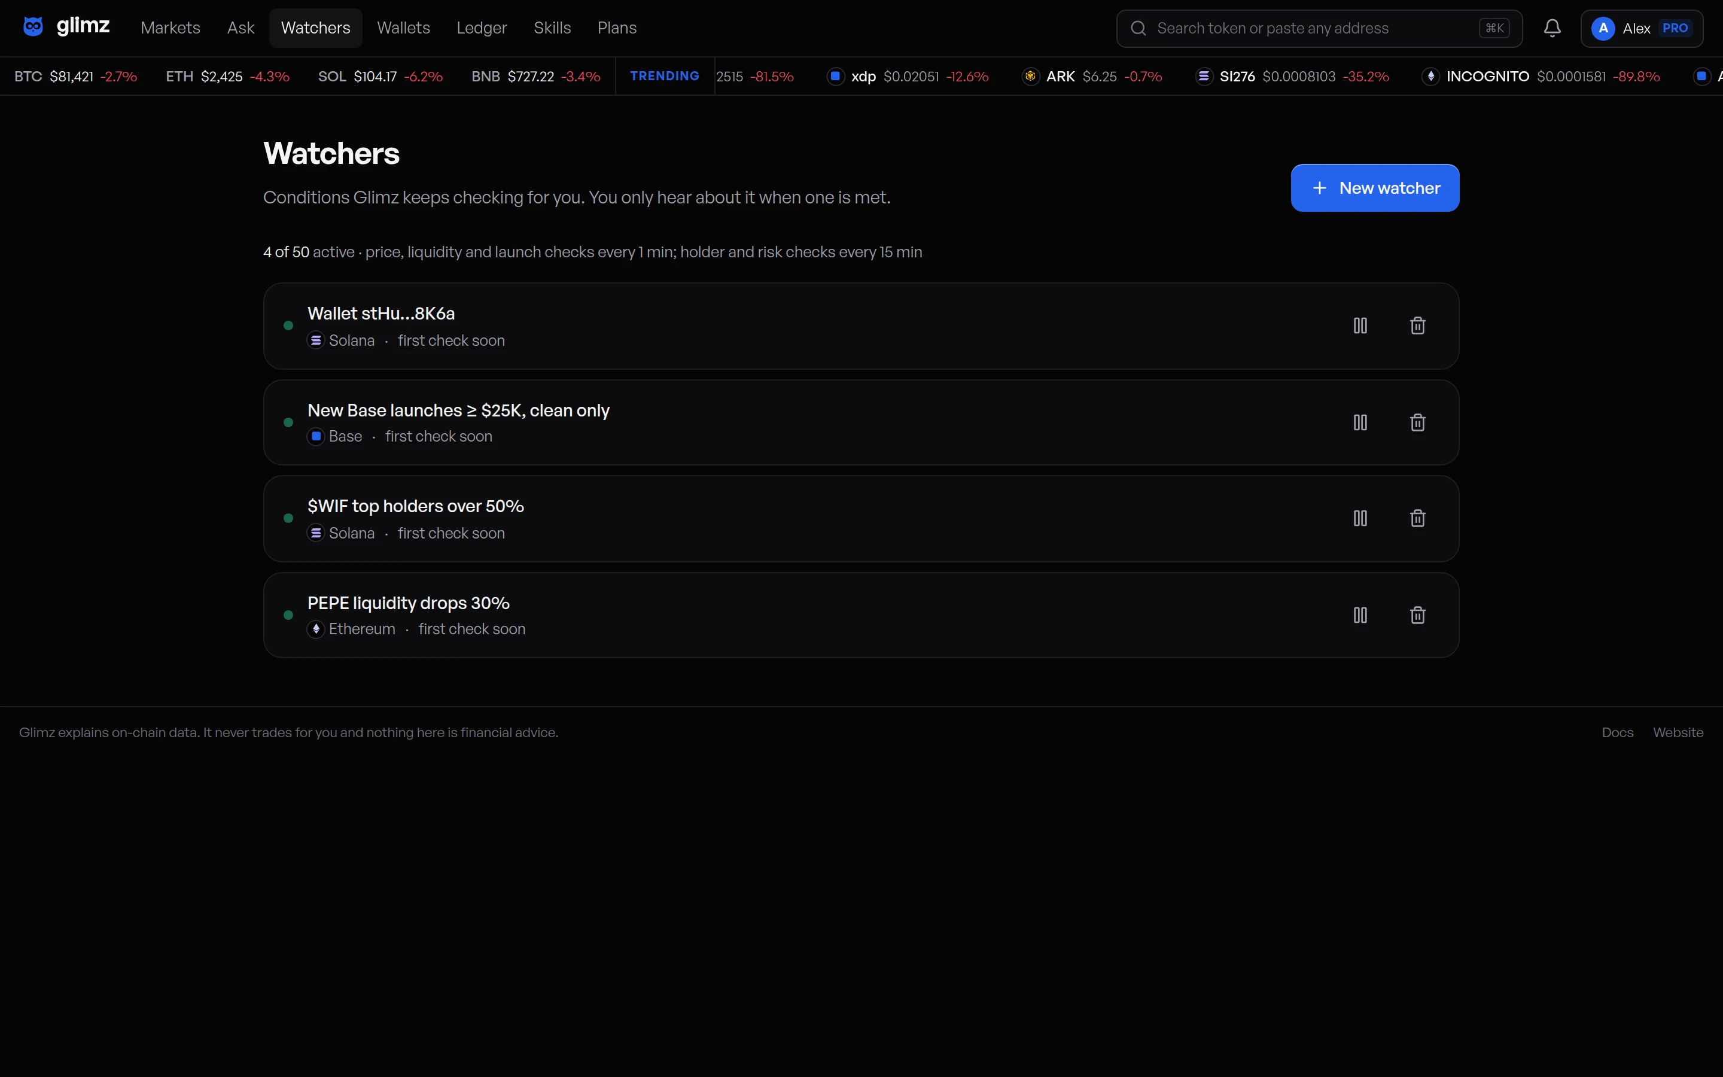Create a New watcher

[x=1375, y=188]
